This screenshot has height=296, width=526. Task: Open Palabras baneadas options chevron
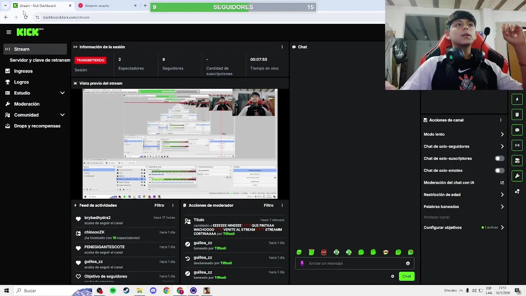tap(502, 207)
